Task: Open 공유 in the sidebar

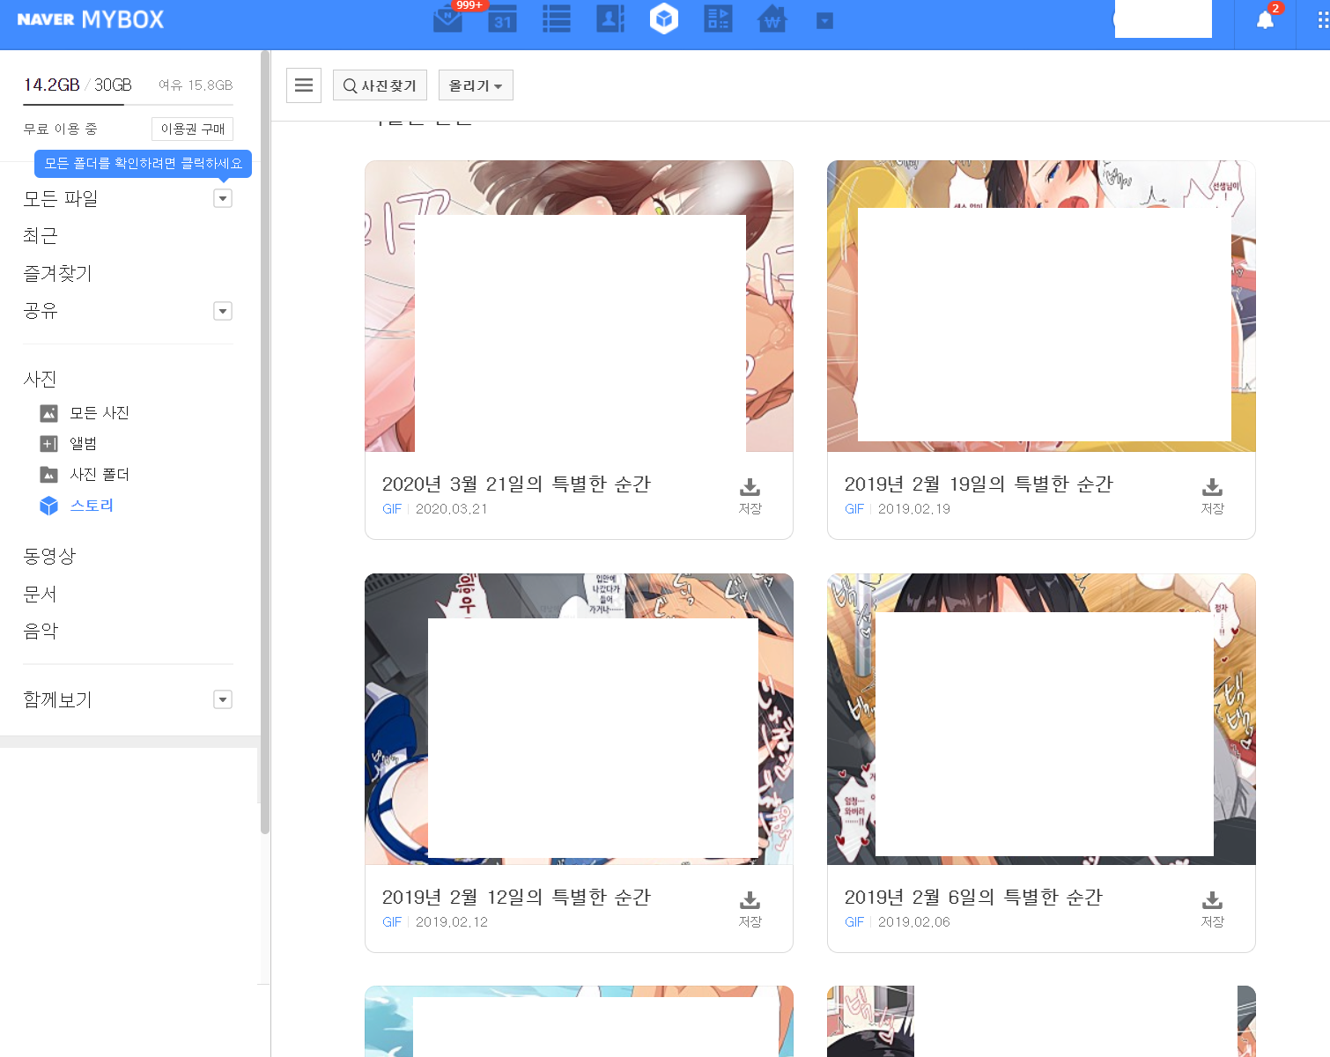Action: pos(41,311)
